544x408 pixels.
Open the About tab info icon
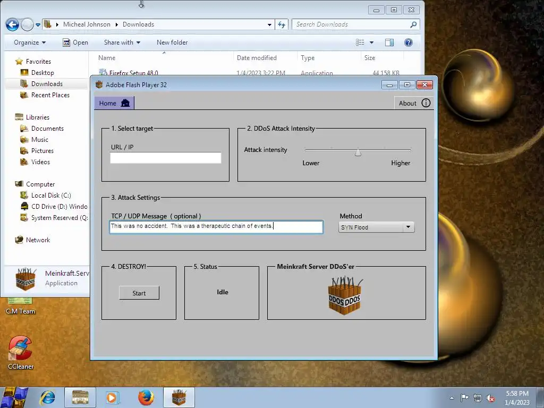click(x=426, y=103)
